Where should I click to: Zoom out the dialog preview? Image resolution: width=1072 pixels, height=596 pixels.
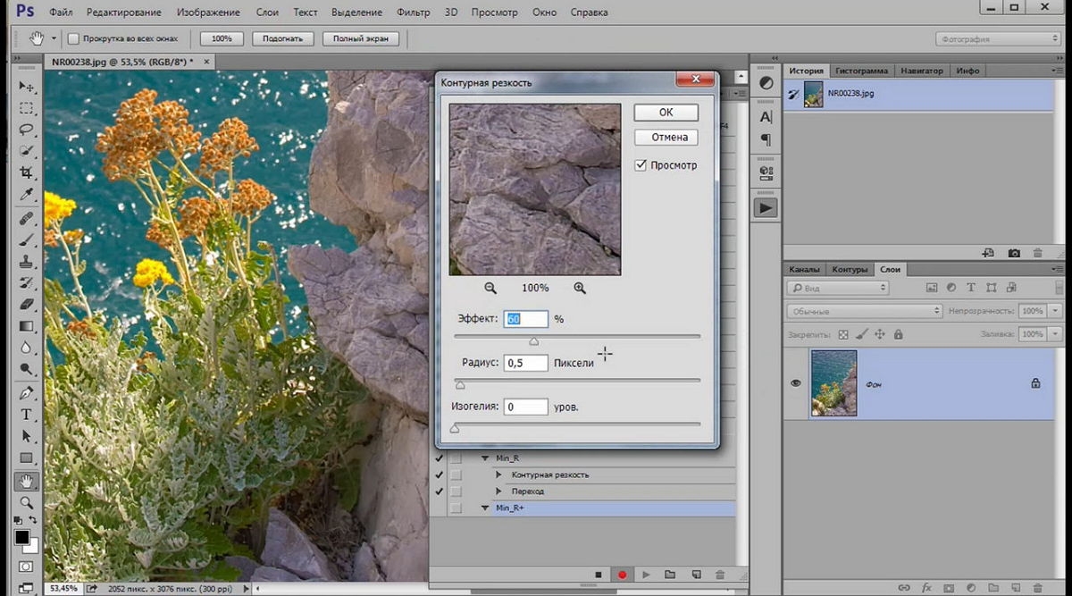[x=490, y=288]
